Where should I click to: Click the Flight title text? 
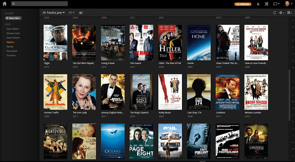pos(46,63)
